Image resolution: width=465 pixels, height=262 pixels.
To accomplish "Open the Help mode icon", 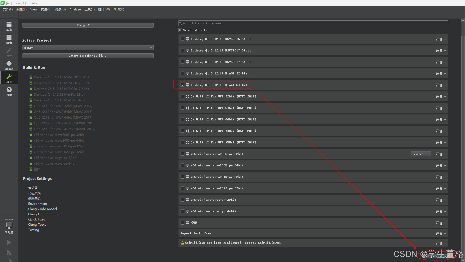I will pos(9,90).
